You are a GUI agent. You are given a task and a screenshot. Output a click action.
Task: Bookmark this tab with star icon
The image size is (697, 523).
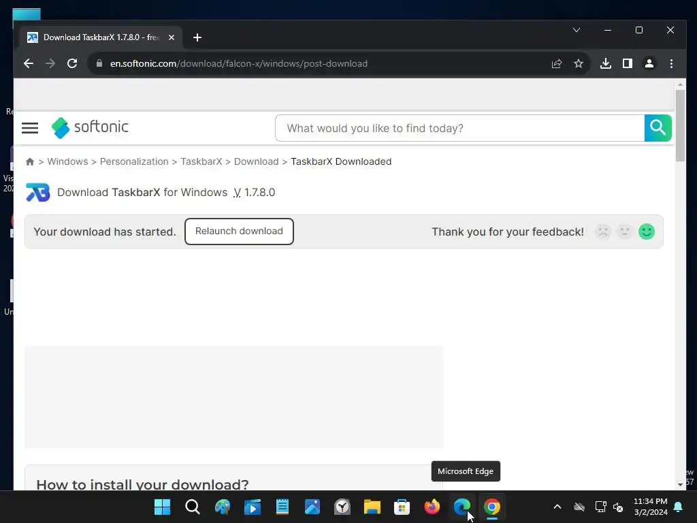coord(579,63)
